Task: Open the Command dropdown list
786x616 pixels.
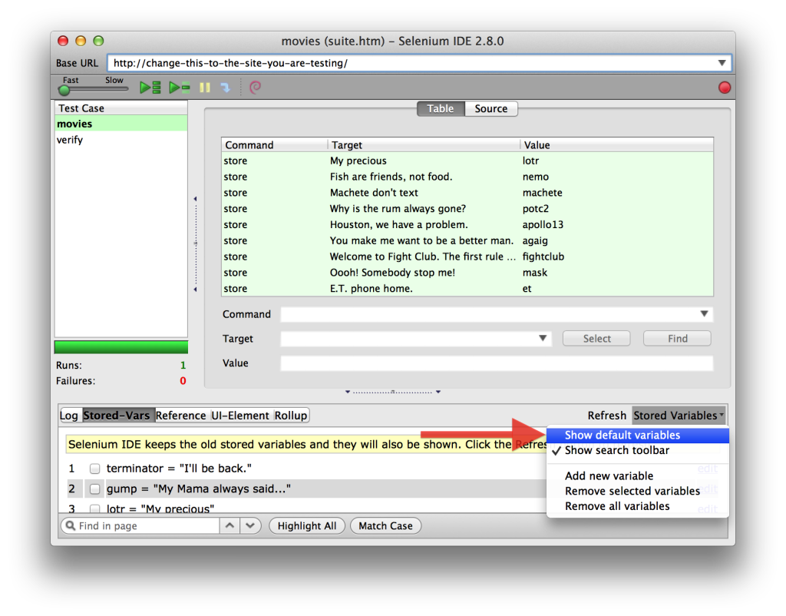Action: (705, 314)
